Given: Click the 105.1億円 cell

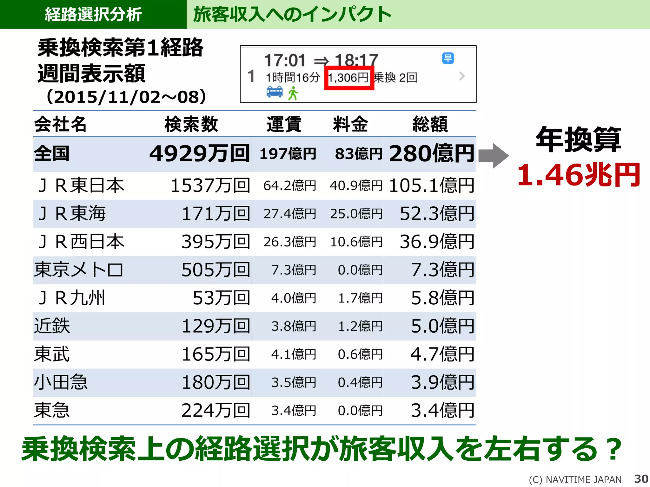Looking at the screenshot, I should 432,185.
